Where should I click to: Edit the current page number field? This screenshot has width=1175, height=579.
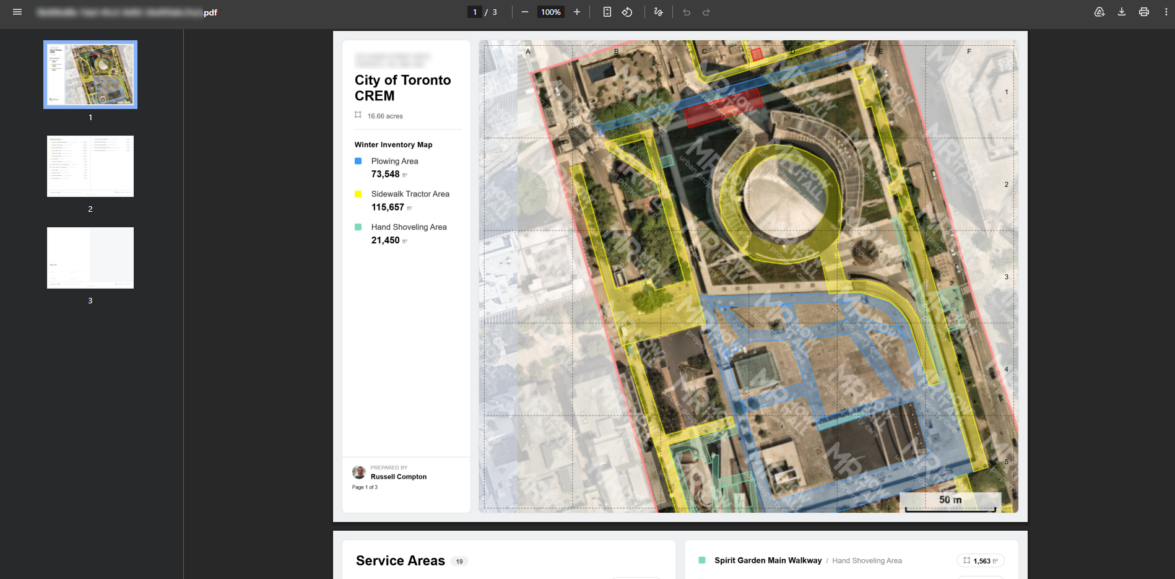[475, 12]
